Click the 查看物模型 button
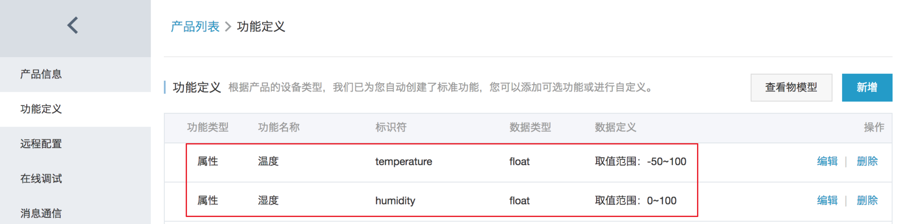The width and height of the screenshot is (898, 224). point(791,87)
